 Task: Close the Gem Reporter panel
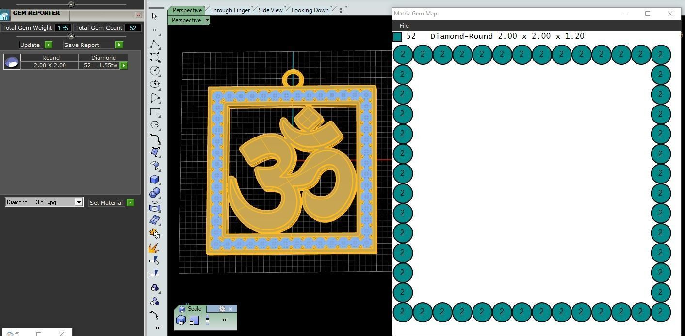[x=138, y=15]
